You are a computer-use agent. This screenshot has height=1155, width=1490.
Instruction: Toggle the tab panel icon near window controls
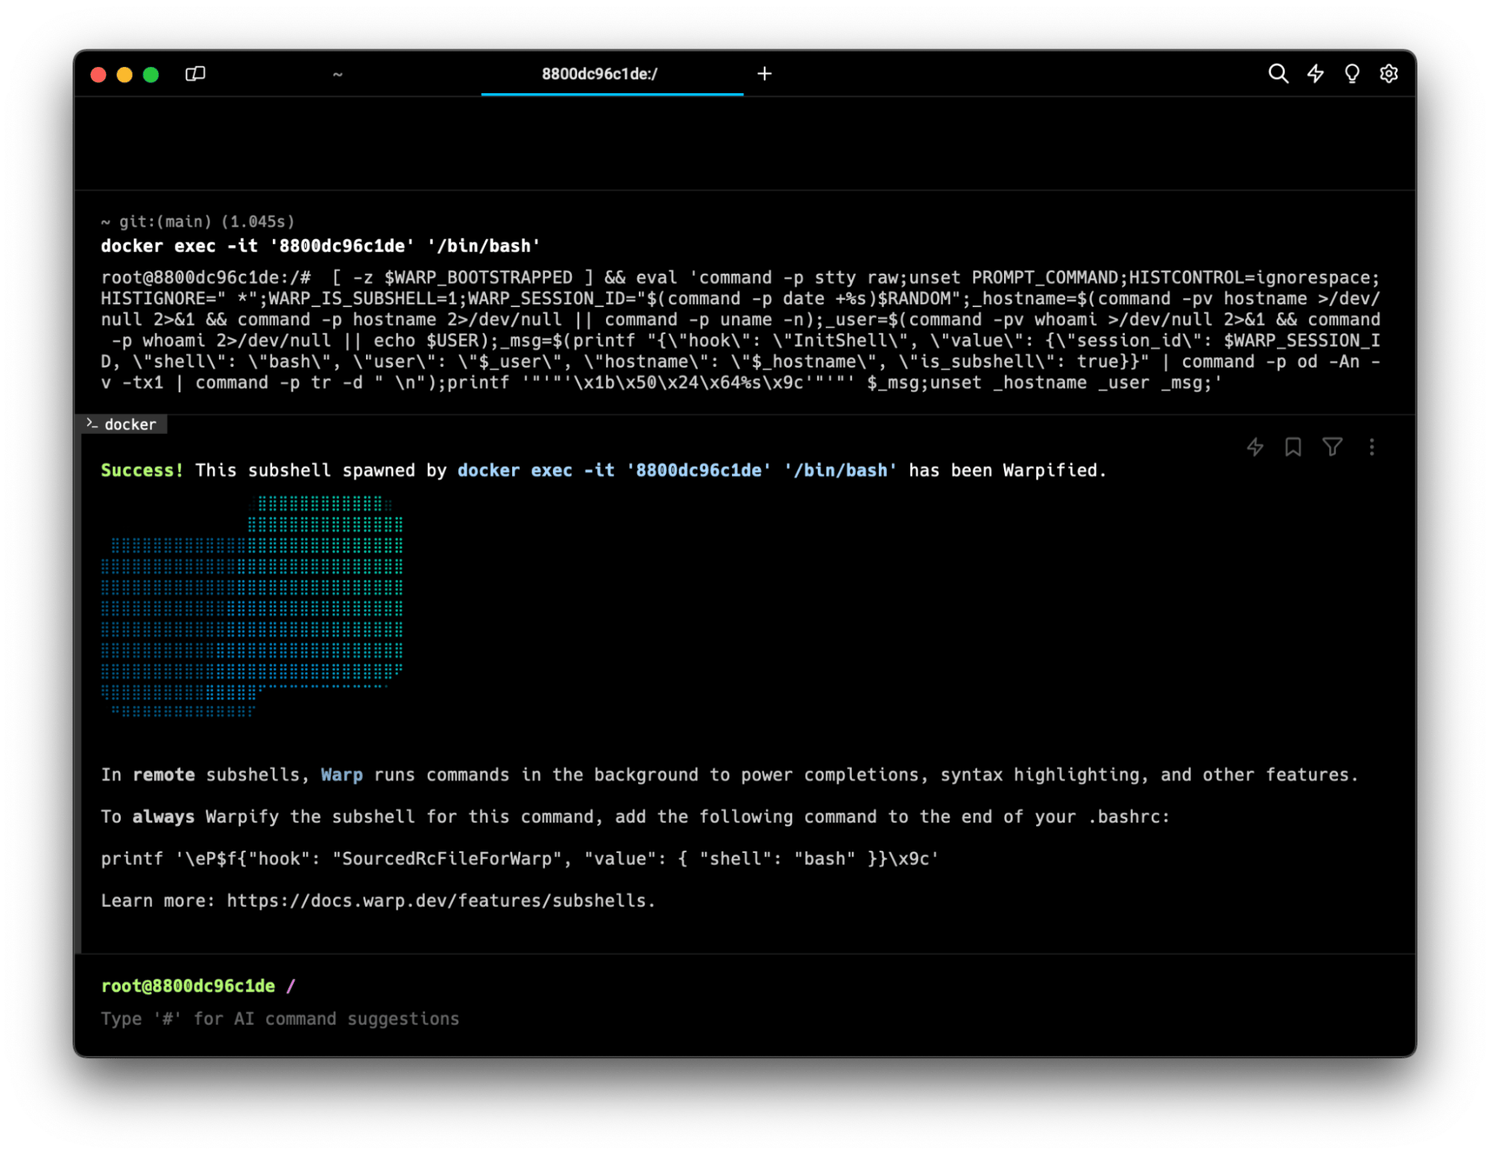point(195,74)
